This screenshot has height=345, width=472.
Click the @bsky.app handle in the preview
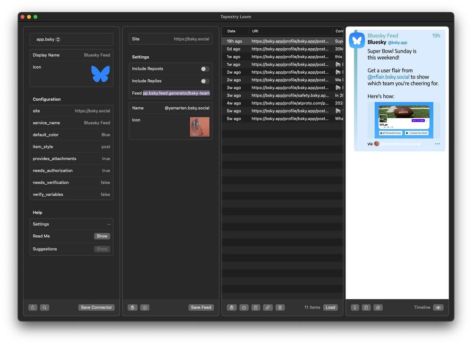[397, 43]
